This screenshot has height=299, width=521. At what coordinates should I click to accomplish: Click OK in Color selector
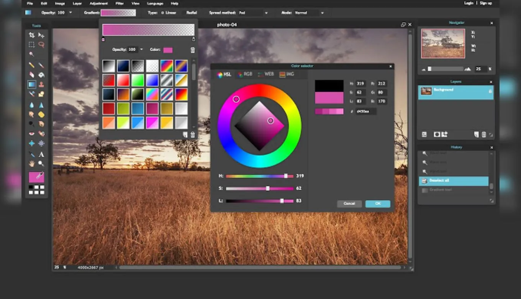(378, 204)
